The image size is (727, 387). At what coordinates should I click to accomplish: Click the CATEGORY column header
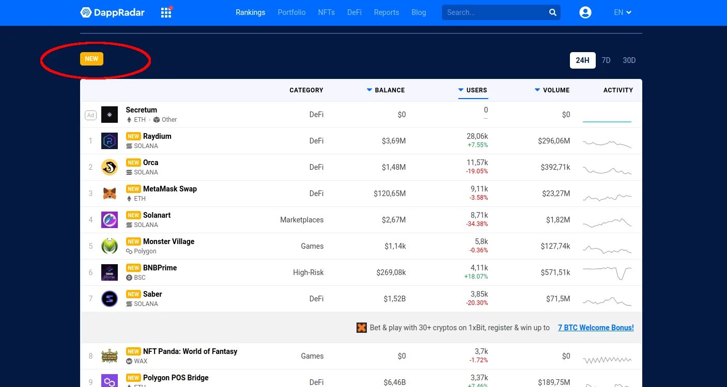pos(306,90)
